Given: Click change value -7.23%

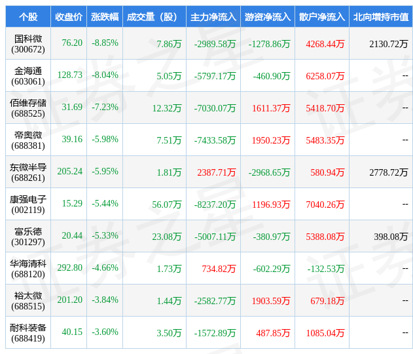Looking at the screenshot, I should click(105, 107).
